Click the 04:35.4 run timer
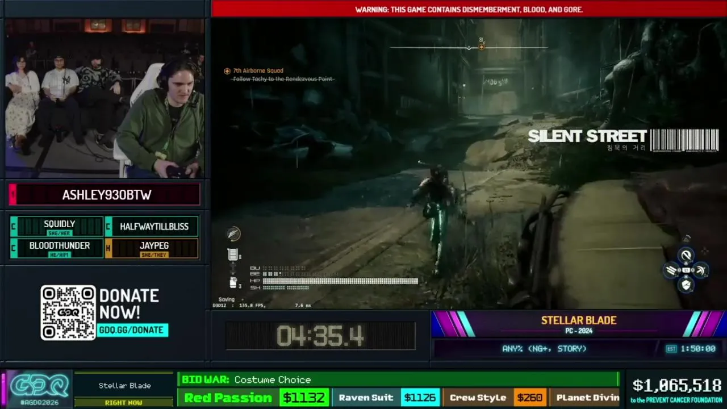727x409 pixels. pos(320,337)
